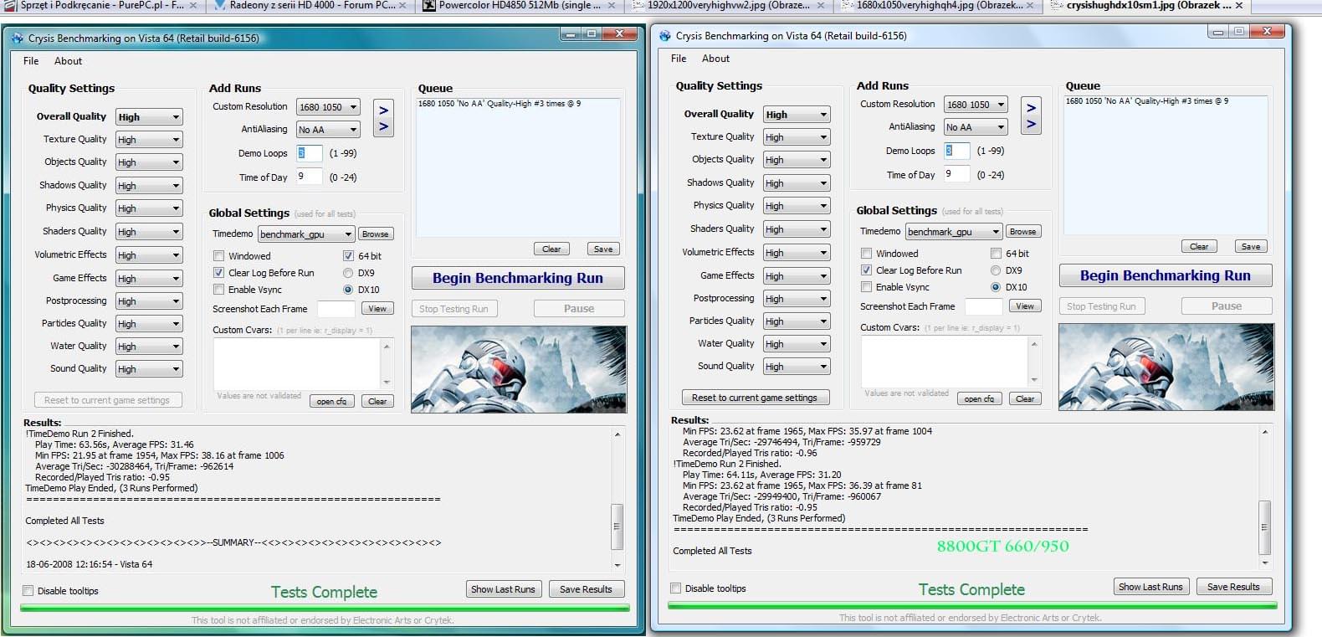This screenshot has height=637, width=1322.
Task: Click the Crysis nanosuit image in right window
Action: (x=1166, y=366)
